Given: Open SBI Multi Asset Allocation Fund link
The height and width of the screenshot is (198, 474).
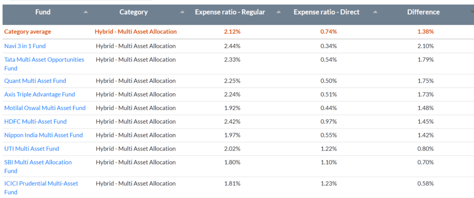Looking at the screenshot, I should 38,162.
